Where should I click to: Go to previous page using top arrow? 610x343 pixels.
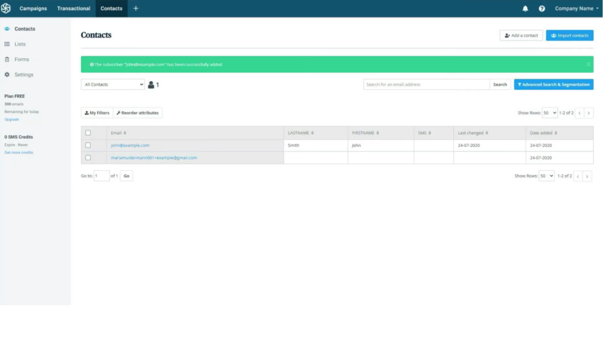tap(578, 113)
